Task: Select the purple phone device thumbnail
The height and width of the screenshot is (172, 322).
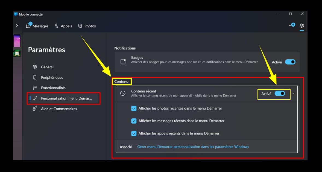Action: (x=17, y=41)
